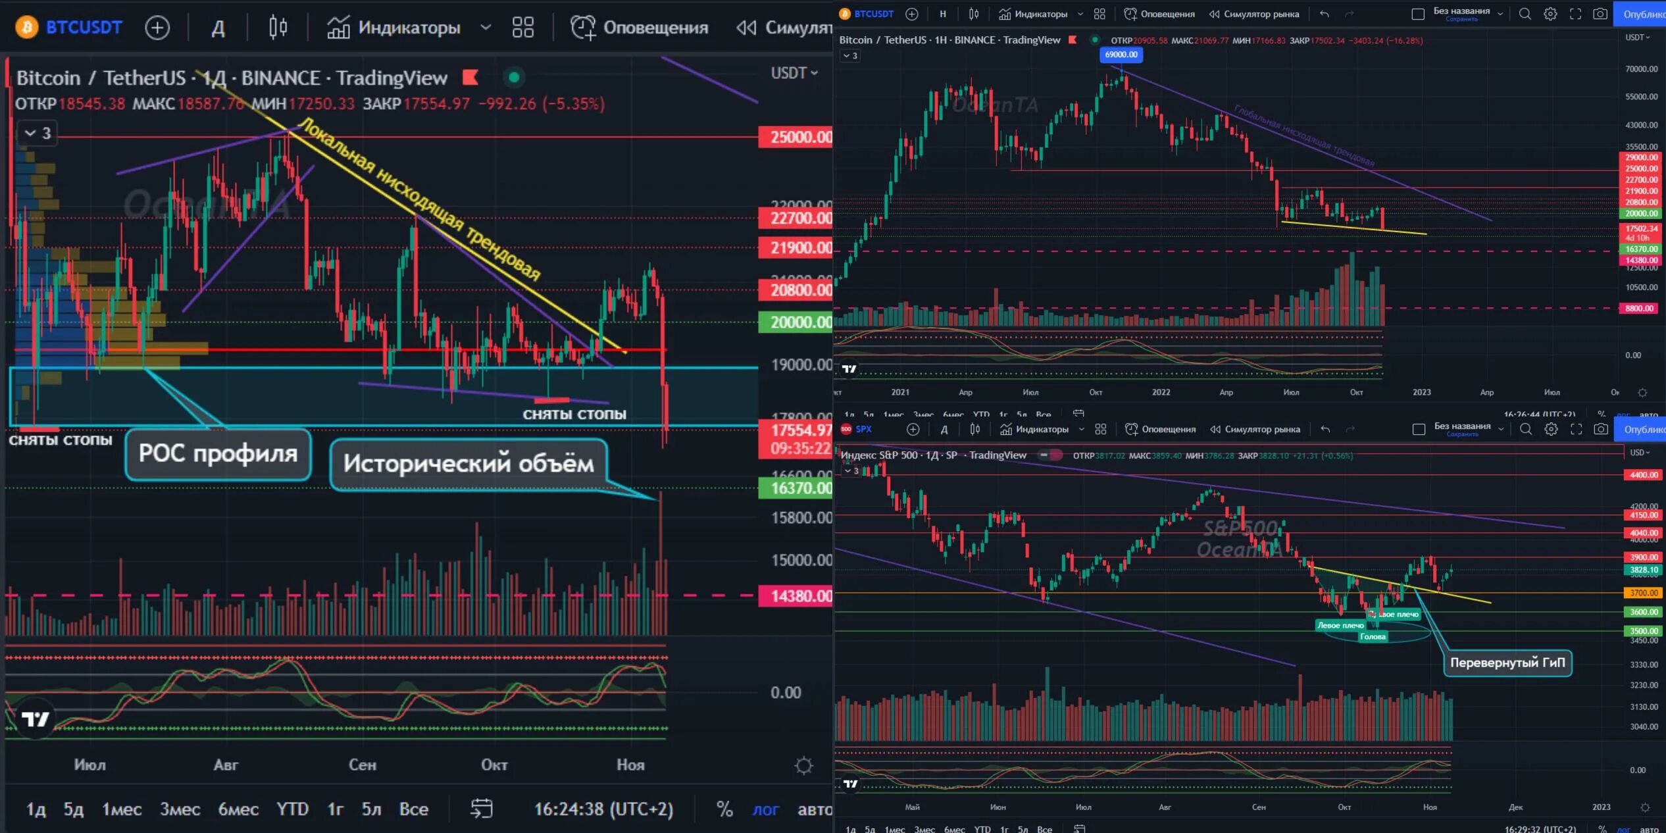The height and width of the screenshot is (833, 1666).
Task: Open the USD currency dropdown in SPX chart
Action: [1639, 453]
